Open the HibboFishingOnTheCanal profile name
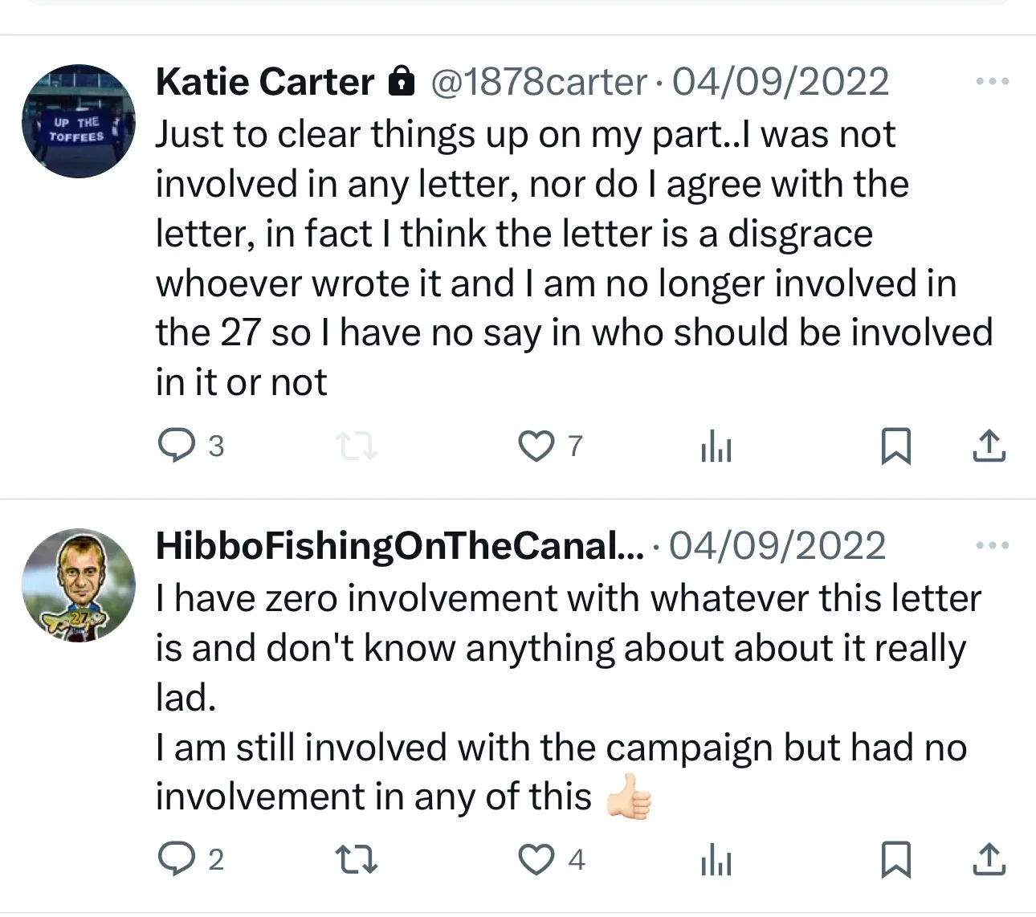The image size is (1036, 917). tap(399, 546)
